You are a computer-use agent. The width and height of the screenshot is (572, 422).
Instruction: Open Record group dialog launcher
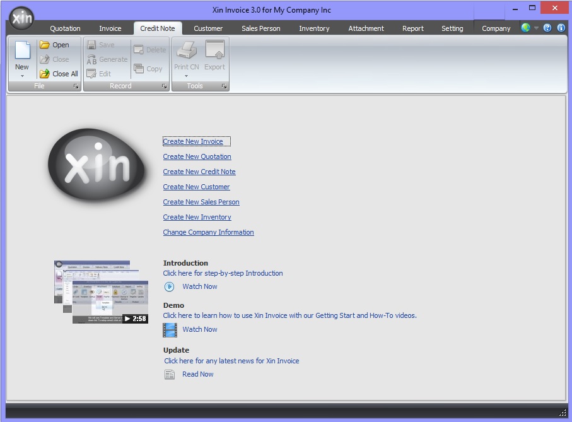164,86
